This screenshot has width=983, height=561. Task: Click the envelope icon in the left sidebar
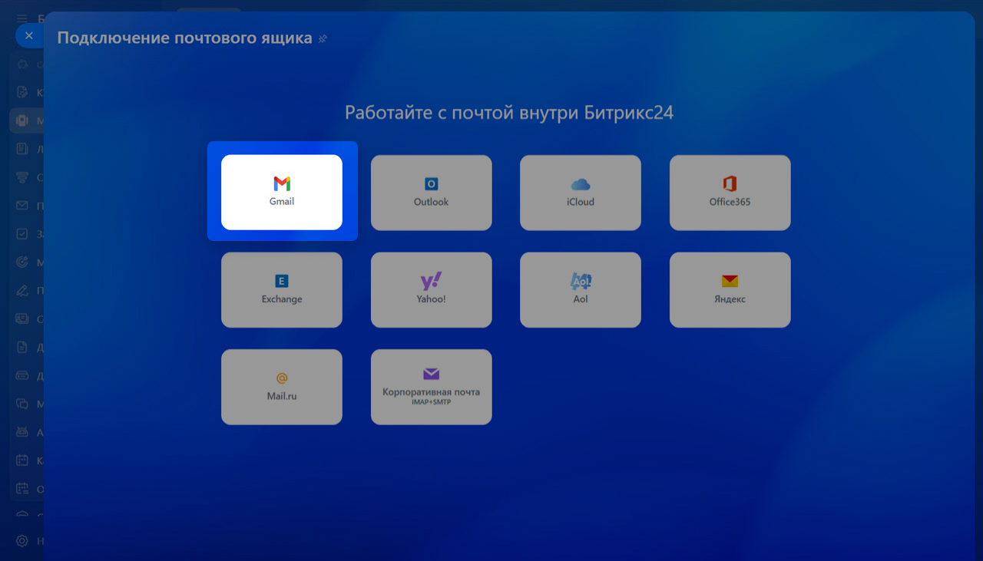[22, 206]
